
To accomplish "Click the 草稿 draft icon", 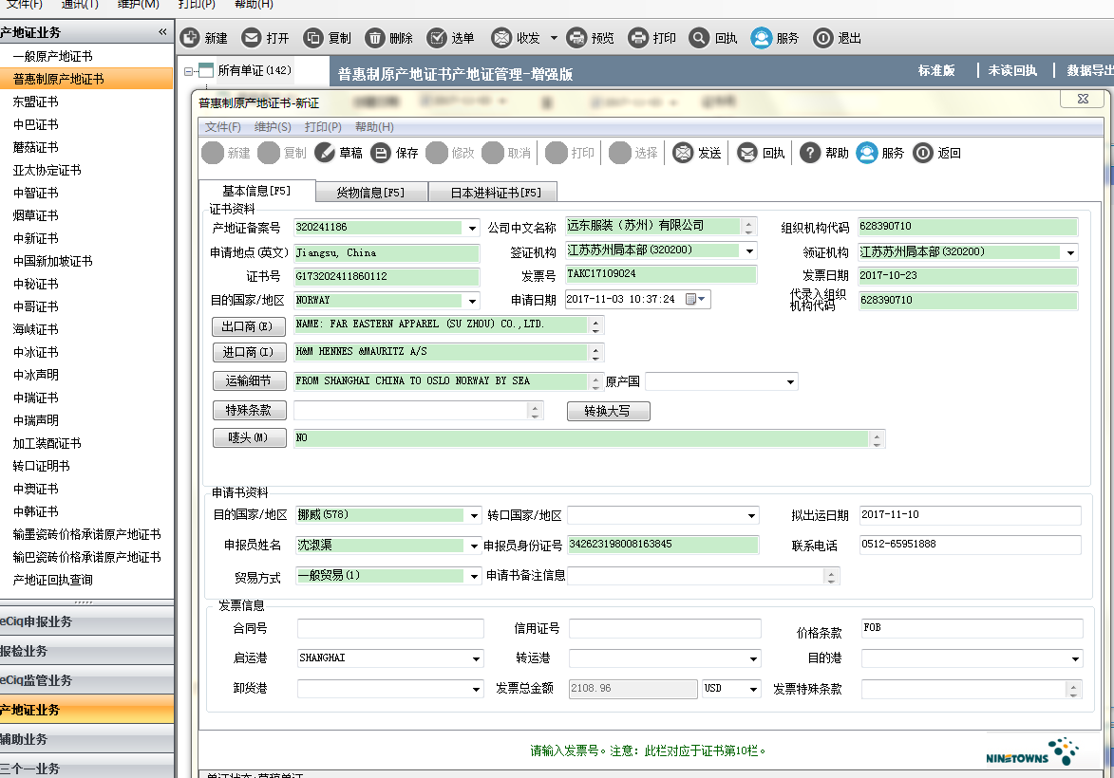I will [325, 153].
